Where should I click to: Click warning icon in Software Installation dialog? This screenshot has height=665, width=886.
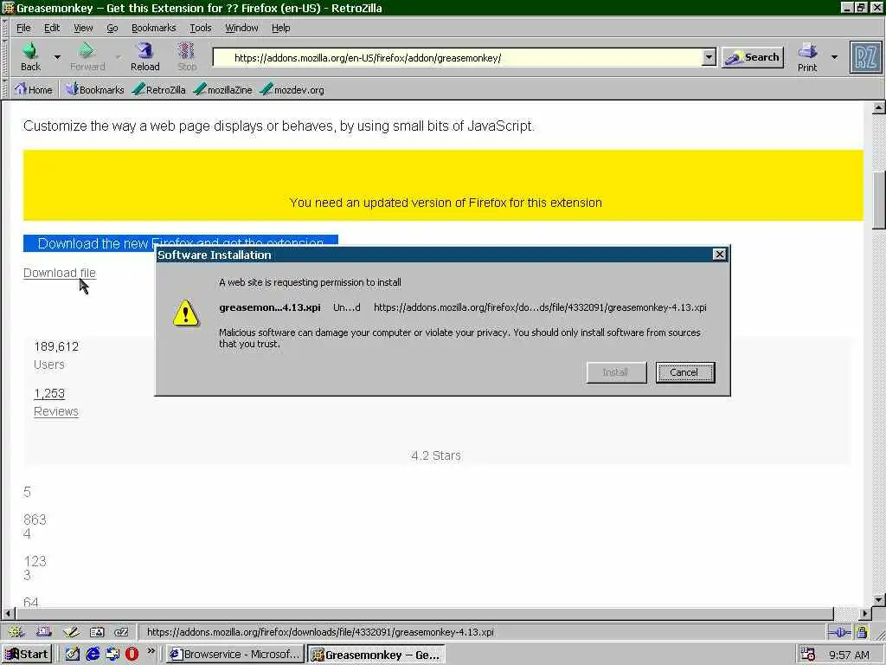186,313
